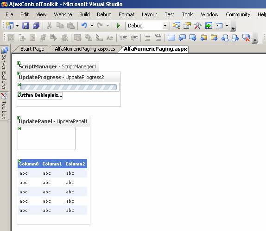The height and width of the screenshot is (231, 266).
Task: Open the Server Explorer side panel
Action: point(4,68)
